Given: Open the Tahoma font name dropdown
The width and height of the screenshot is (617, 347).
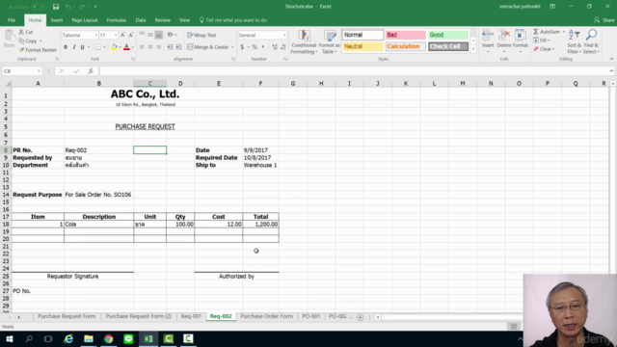Looking at the screenshot, I should (x=96, y=36).
